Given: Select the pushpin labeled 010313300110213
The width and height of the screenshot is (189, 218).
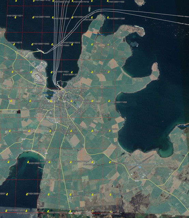Looking at the screenshot, I should [x=14, y=44].
